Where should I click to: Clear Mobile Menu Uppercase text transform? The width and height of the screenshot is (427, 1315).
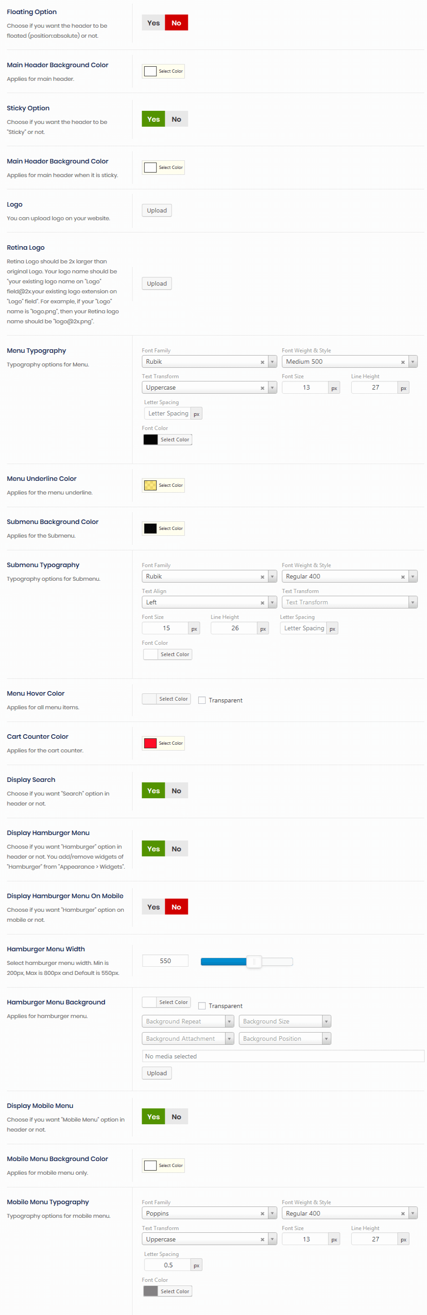tap(262, 1240)
